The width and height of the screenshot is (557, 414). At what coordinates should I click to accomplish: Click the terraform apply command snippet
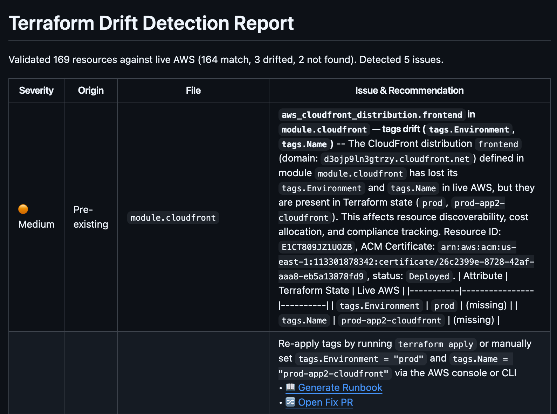coord(435,344)
